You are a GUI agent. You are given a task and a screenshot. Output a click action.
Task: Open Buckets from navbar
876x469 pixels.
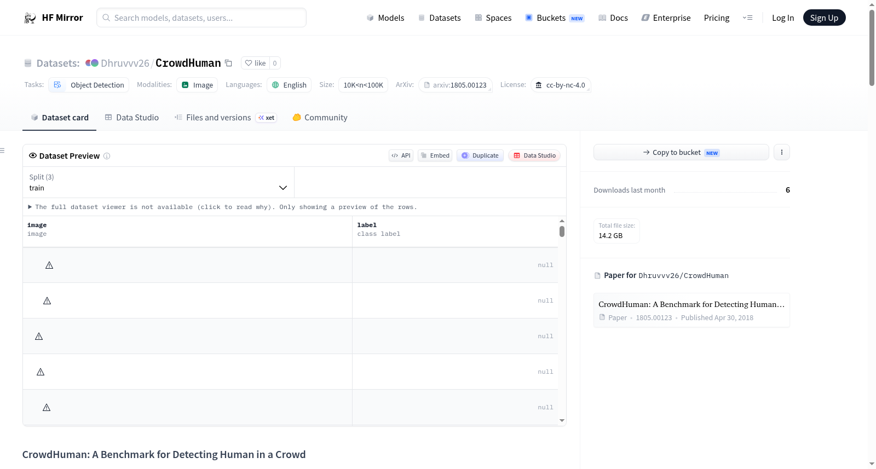(x=555, y=18)
